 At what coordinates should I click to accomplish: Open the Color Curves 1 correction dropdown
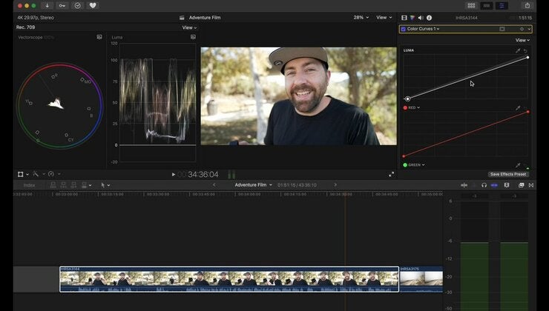click(x=423, y=29)
